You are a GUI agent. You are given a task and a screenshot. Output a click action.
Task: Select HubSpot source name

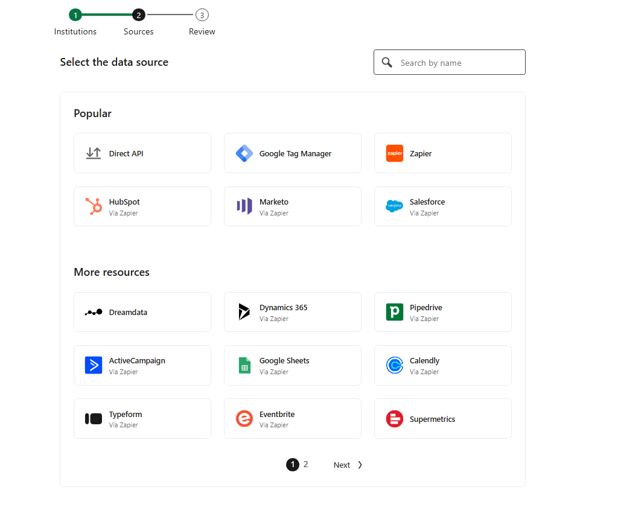pyautogui.click(x=124, y=202)
